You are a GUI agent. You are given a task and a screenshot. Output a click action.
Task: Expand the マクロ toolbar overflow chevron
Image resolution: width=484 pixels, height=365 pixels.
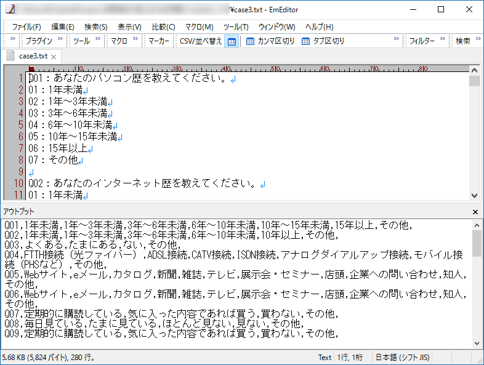pos(135,39)
